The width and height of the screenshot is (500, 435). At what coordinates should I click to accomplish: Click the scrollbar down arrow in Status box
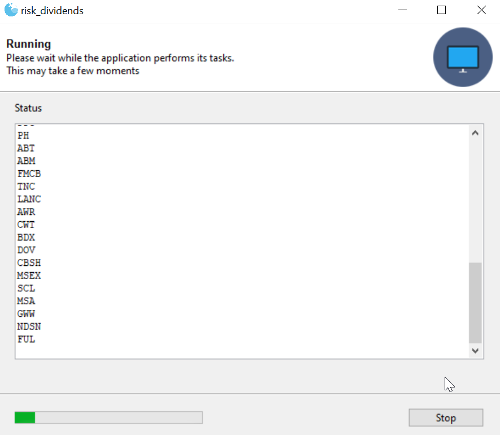tap(475, 351)
